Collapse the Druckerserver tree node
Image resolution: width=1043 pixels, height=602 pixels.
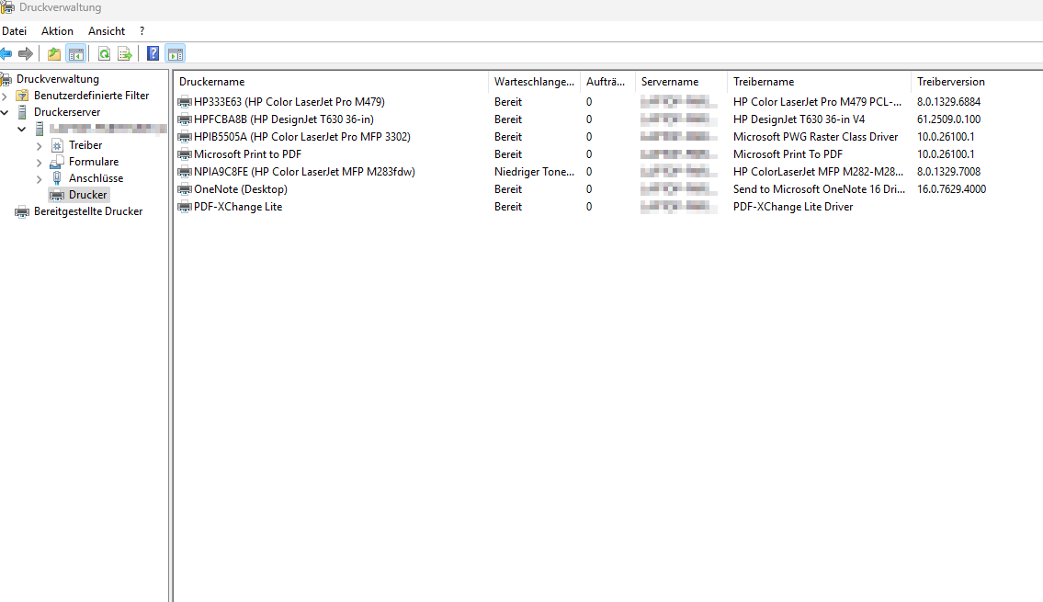coord(6,112)
